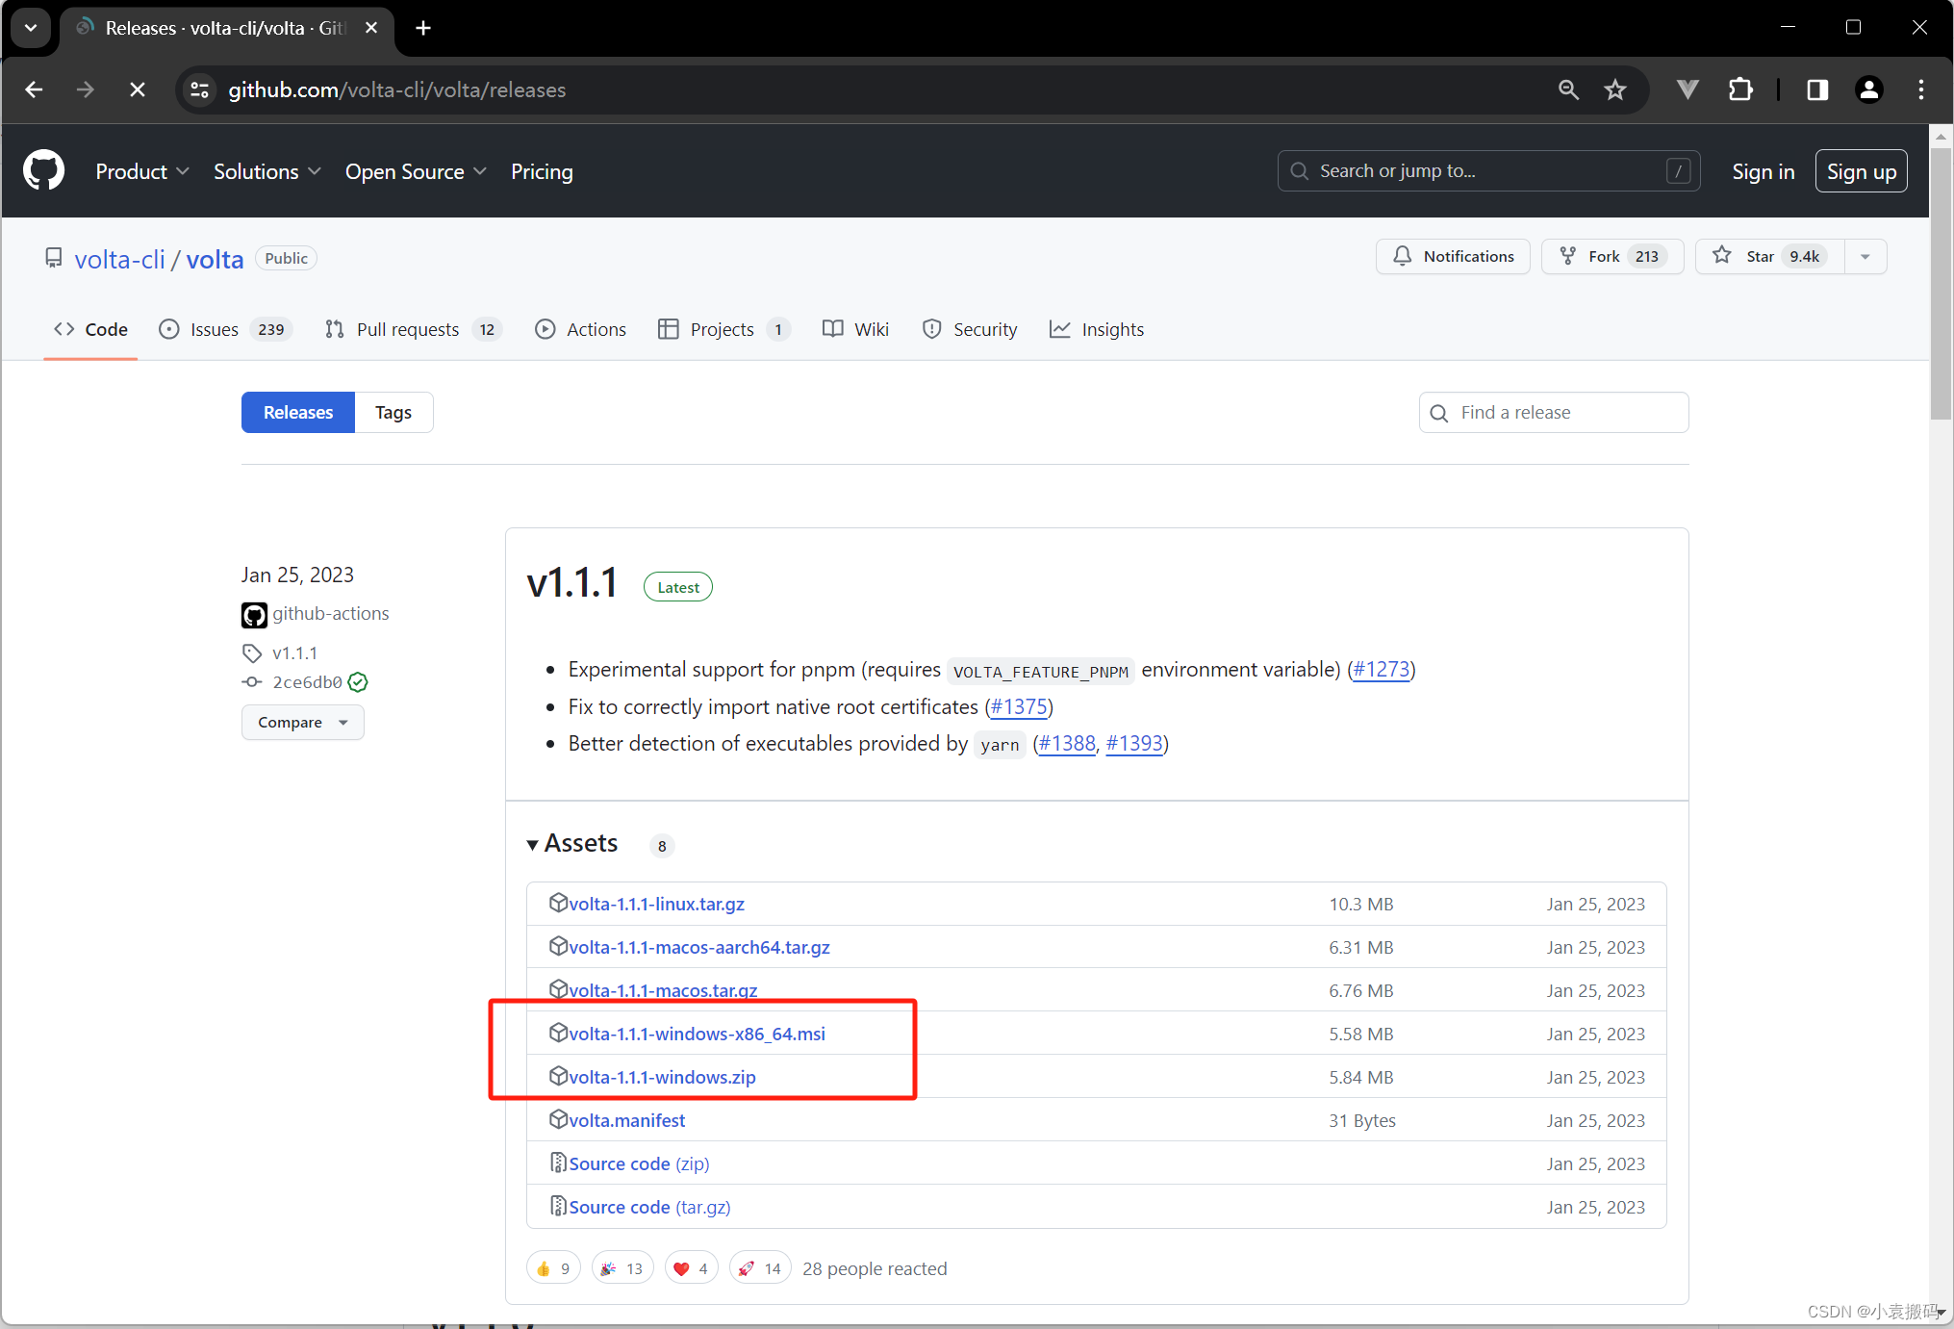Open pull request #1273 link
Image resolution: width=1954 pixels, height=1329 pixels.
[1381, 669]
